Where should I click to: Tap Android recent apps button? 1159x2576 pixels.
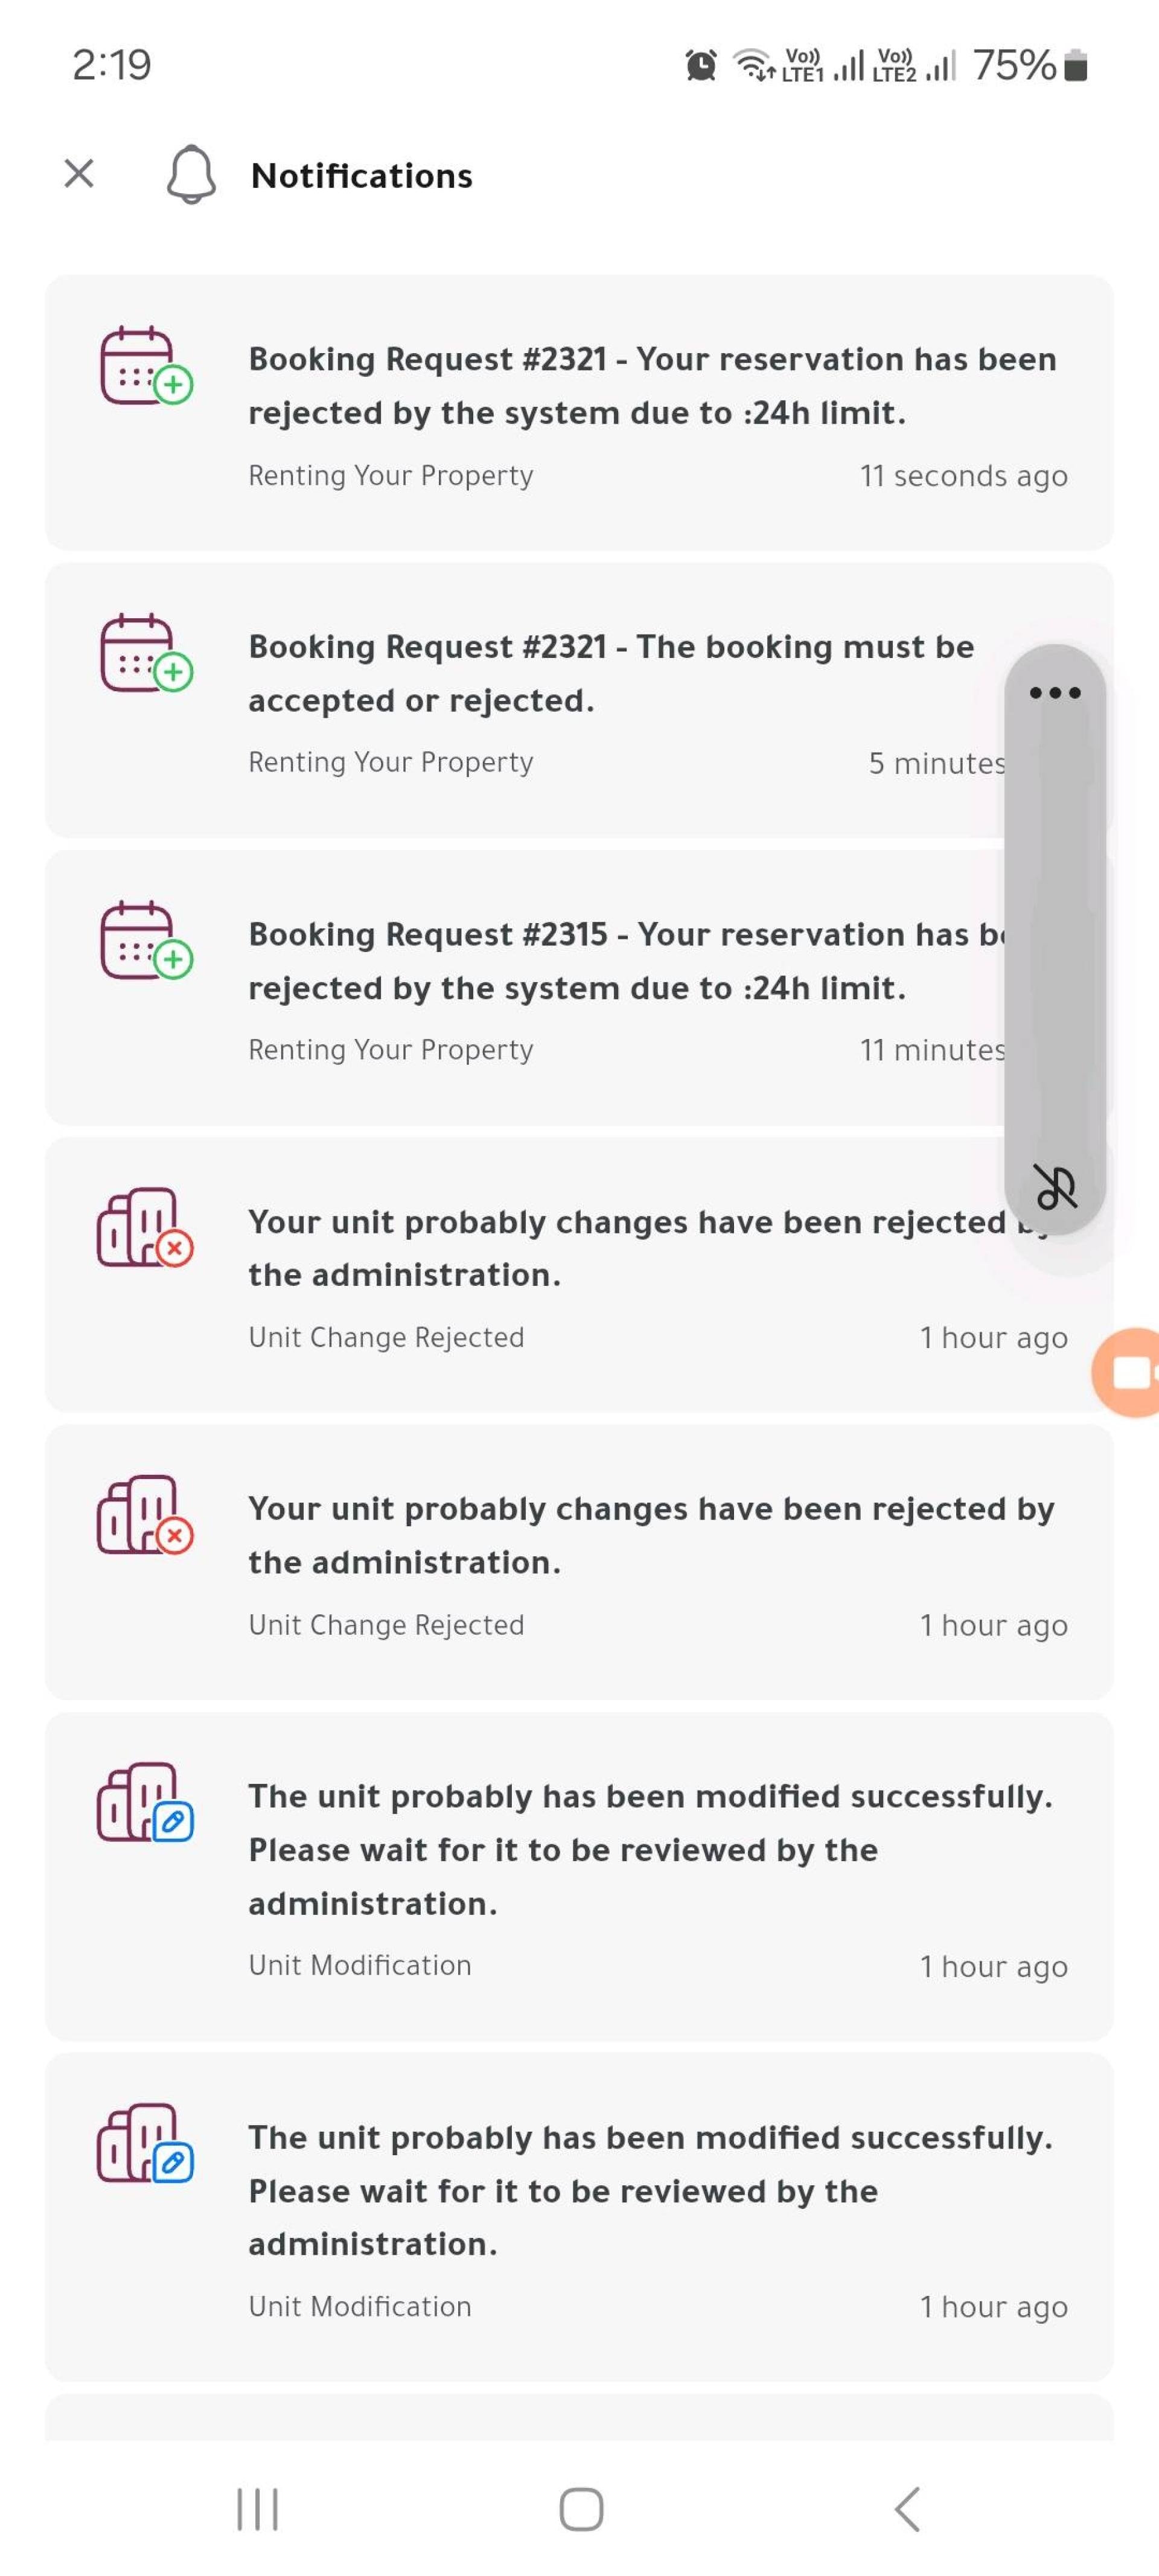click(x=257, y=2509)
